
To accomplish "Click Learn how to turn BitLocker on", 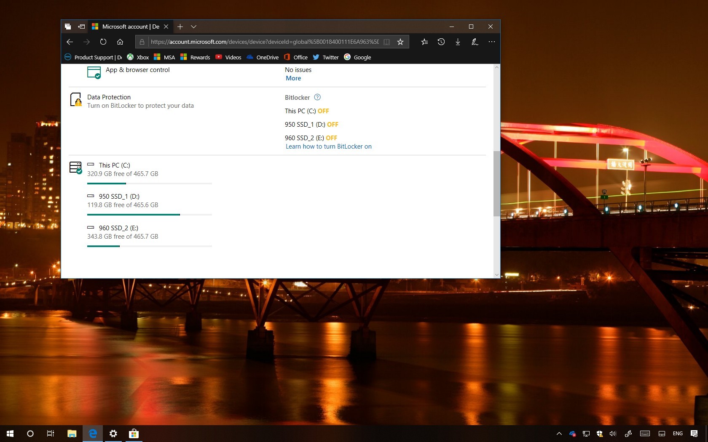I will tap(329, 146).
